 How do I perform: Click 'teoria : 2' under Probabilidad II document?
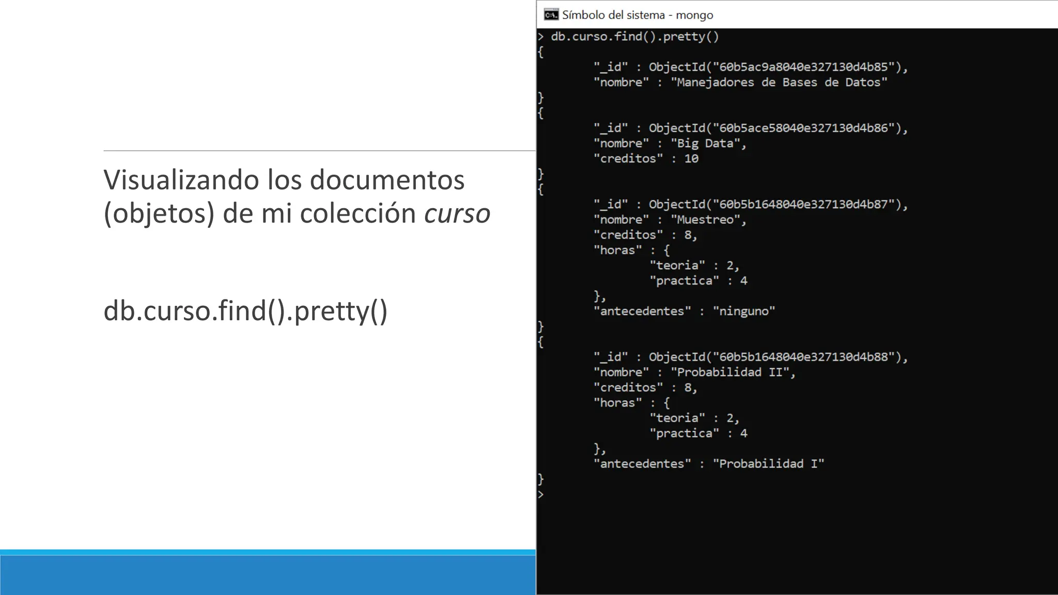pyautogui.click(x=695, y=418)
